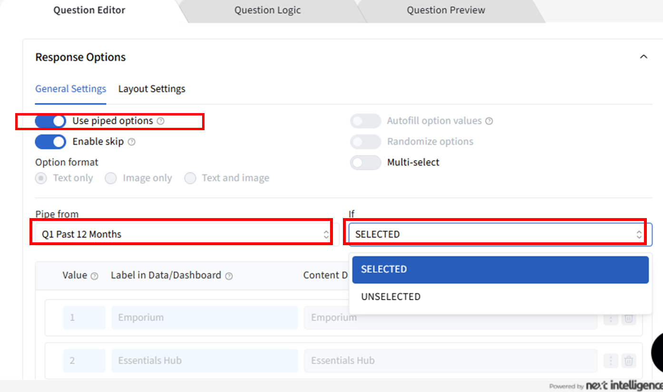Collapse the Response Options section

point(643,57)
